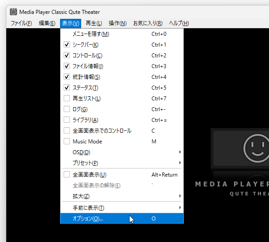Expand the プリセット(P) submenu arrow
Viewport: 269px width, 242px height.
tap(180, 163)
